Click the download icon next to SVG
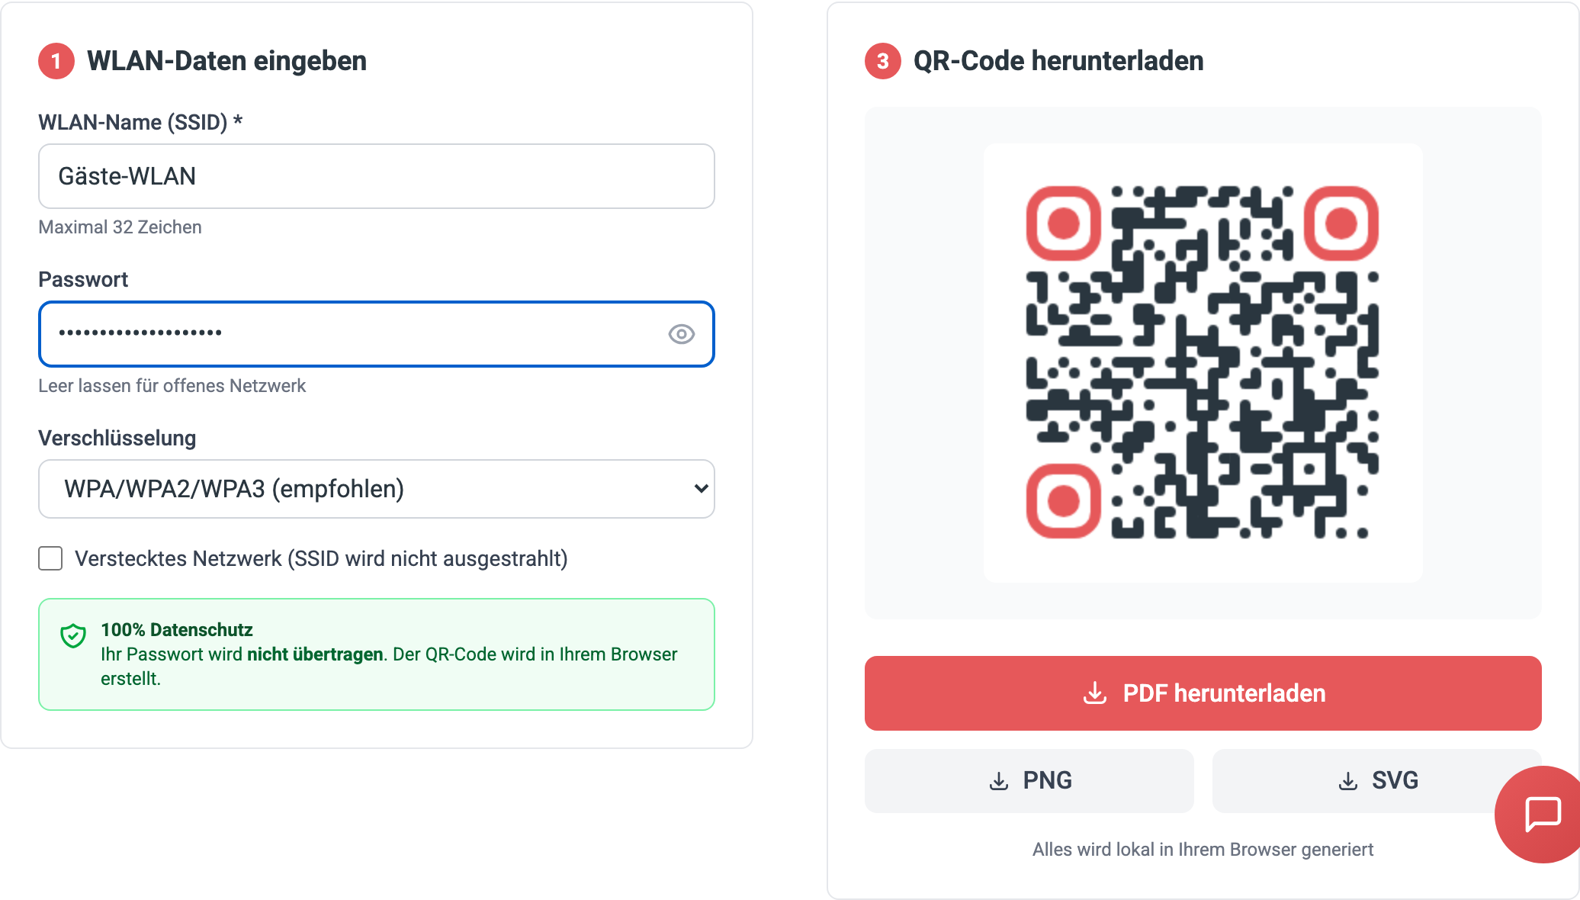This screenshot has width=1580, height=900. (x=1347, y=780)
